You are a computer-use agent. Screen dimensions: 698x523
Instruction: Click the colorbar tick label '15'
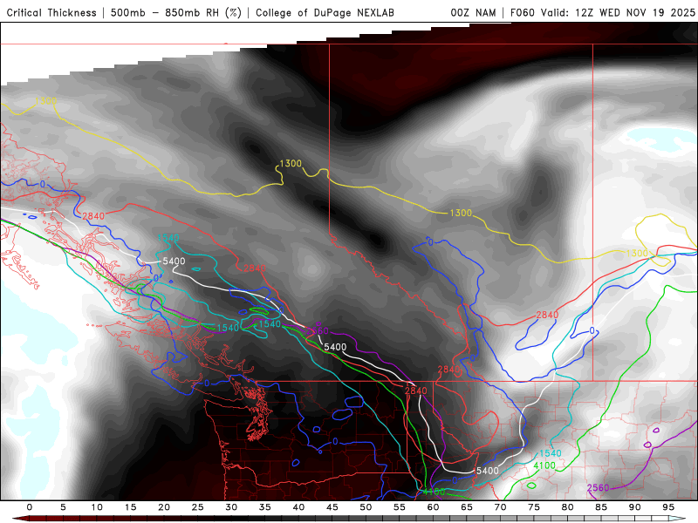coord(130,507)
